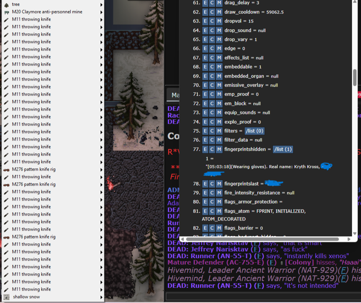Choose the shallow snow menu entry
This screenshot has width=361, height=303.
(x=26, y=297)
